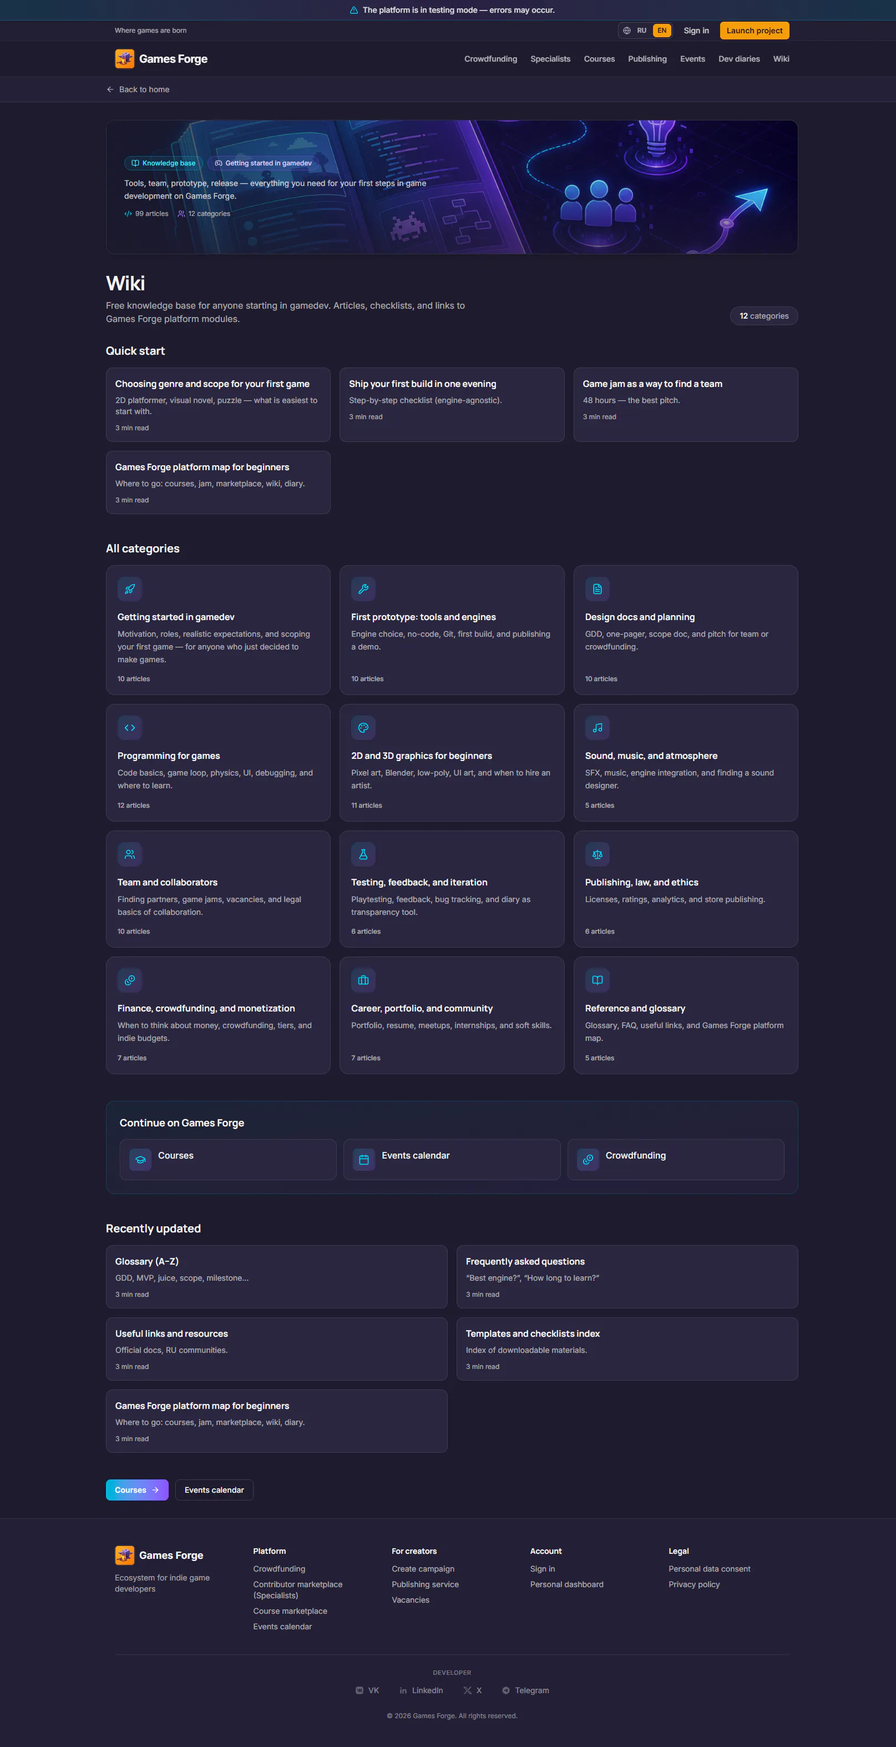The height and width of the screenshot is (1747, 896).
Task: Click Create campaign footer link
Action: [423, 1569]
